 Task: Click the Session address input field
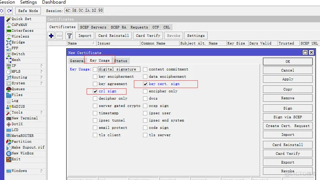tap(84, 11)
